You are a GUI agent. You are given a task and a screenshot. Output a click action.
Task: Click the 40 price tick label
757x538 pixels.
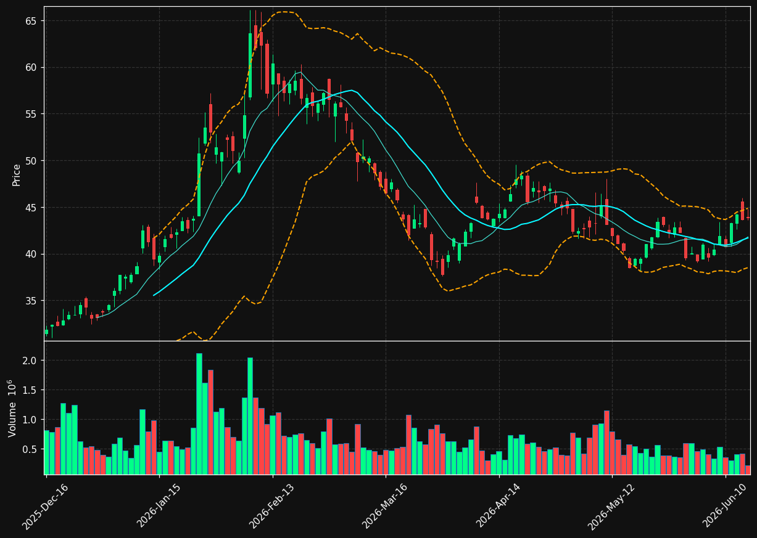coord(31,254)
